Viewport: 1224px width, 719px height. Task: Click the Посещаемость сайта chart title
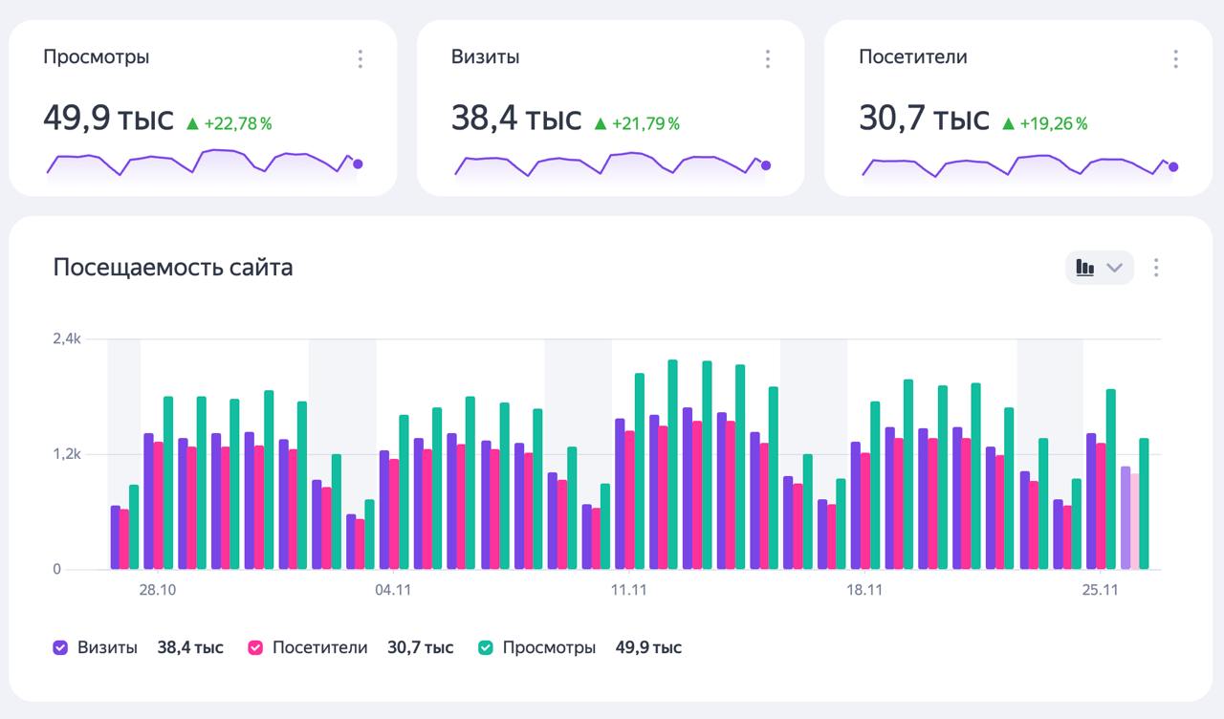[x=173, y=268]
